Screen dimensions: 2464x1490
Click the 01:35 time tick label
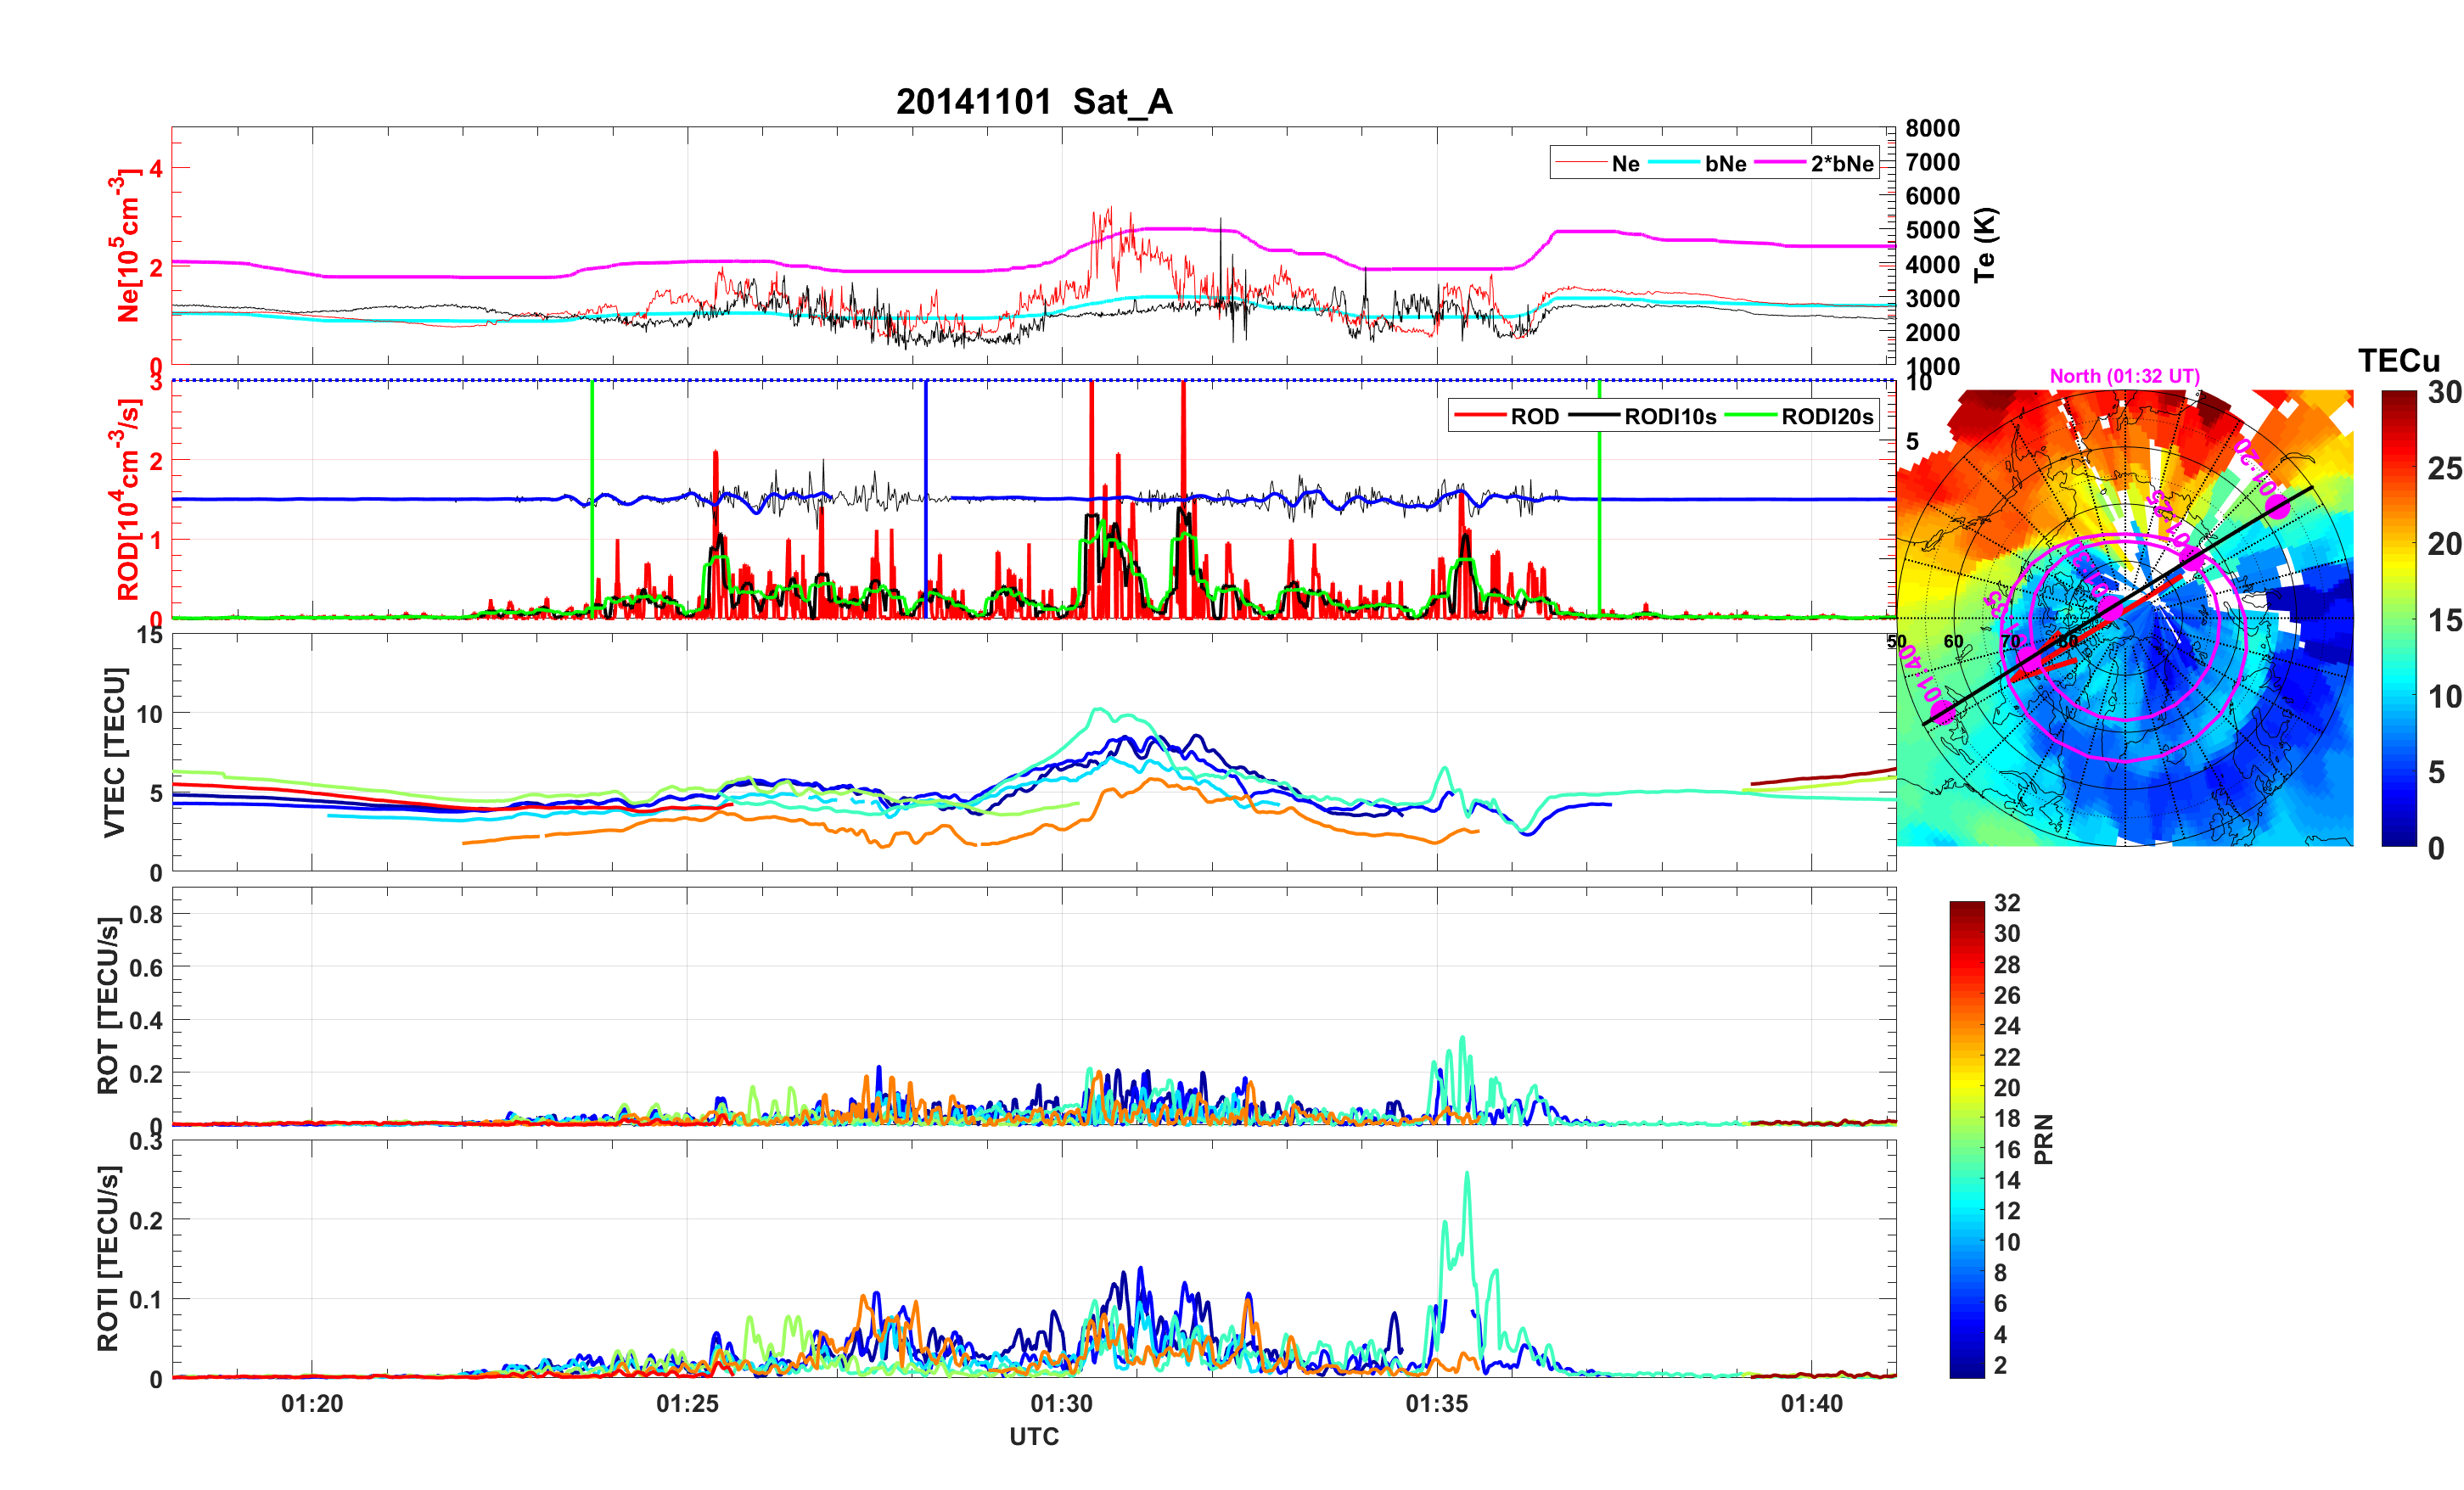[x=1437, y=1403]
